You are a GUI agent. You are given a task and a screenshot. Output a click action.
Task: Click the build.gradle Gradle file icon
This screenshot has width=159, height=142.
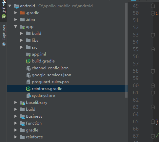pos(28,61)
